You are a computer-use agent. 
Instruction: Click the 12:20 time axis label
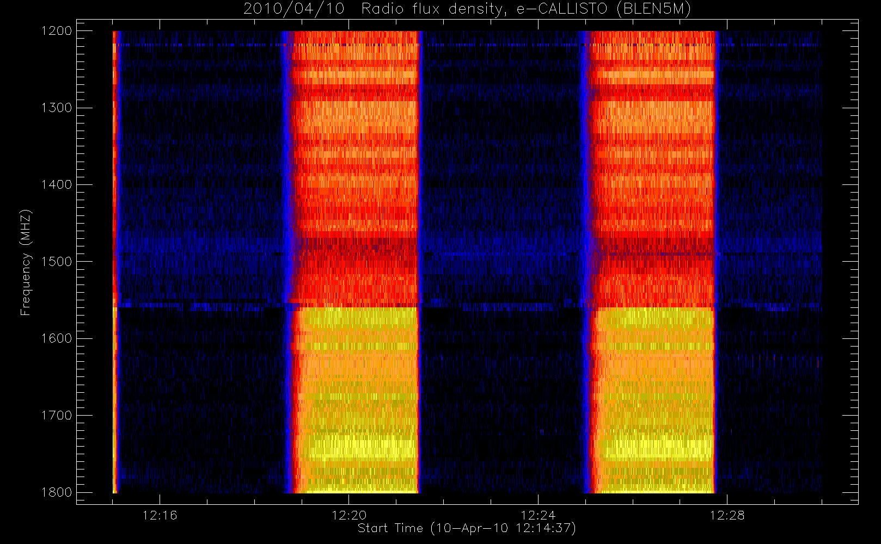[x=349, y=515]
